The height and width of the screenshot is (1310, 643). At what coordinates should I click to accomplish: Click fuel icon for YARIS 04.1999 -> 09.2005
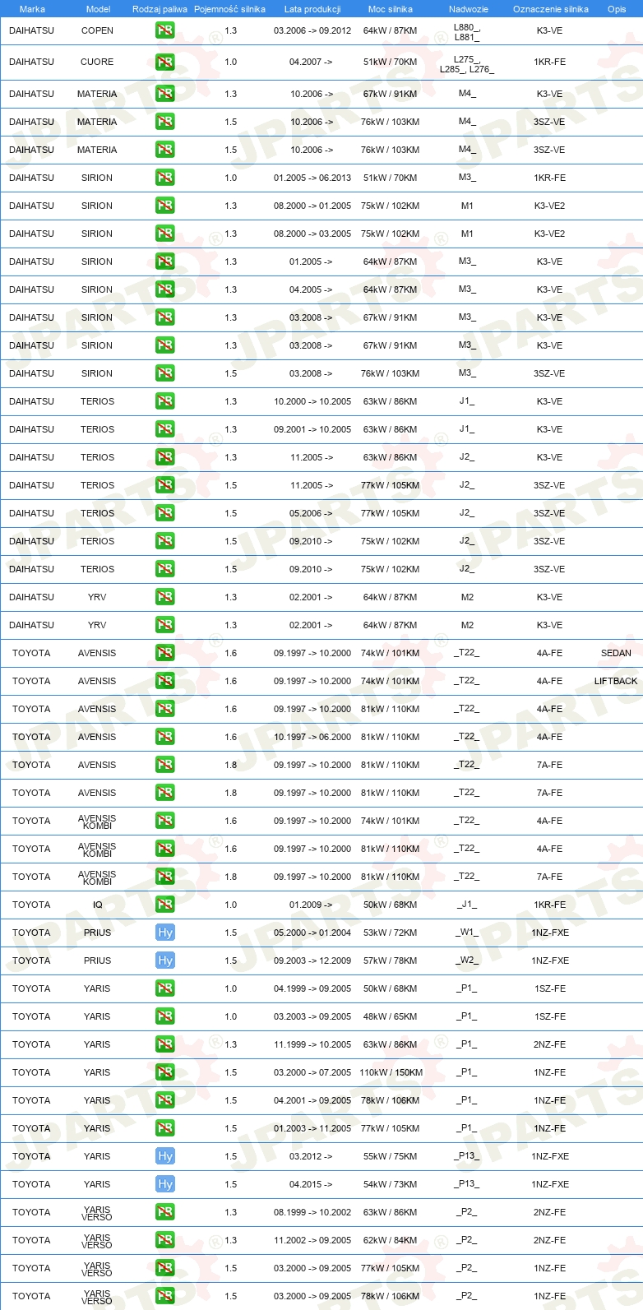point(165,988)
